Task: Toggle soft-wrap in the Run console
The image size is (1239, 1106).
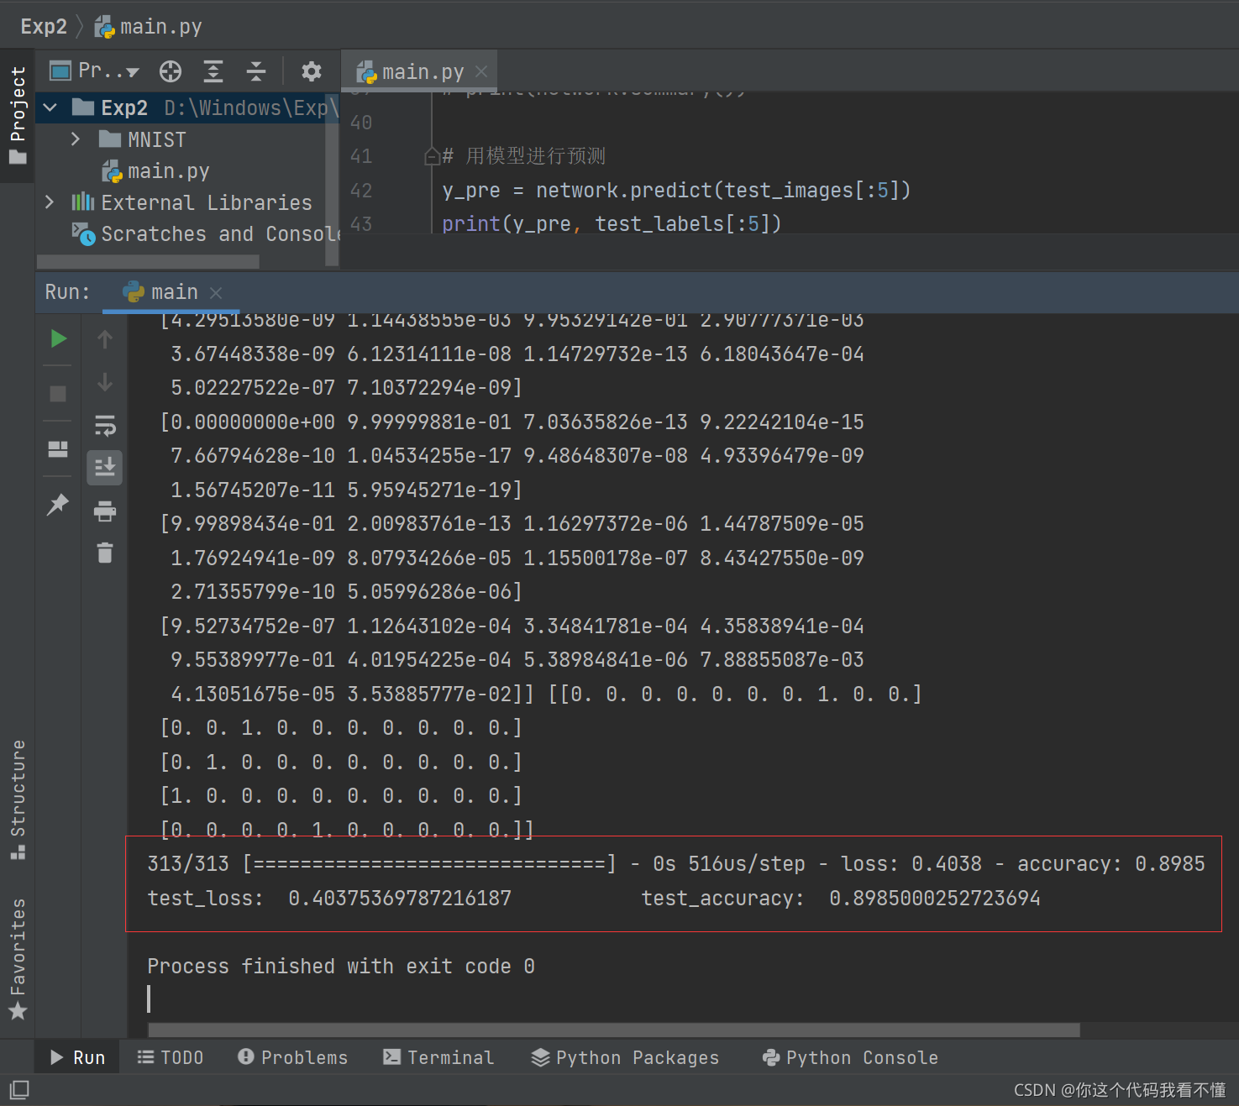Action: [105, 426]
